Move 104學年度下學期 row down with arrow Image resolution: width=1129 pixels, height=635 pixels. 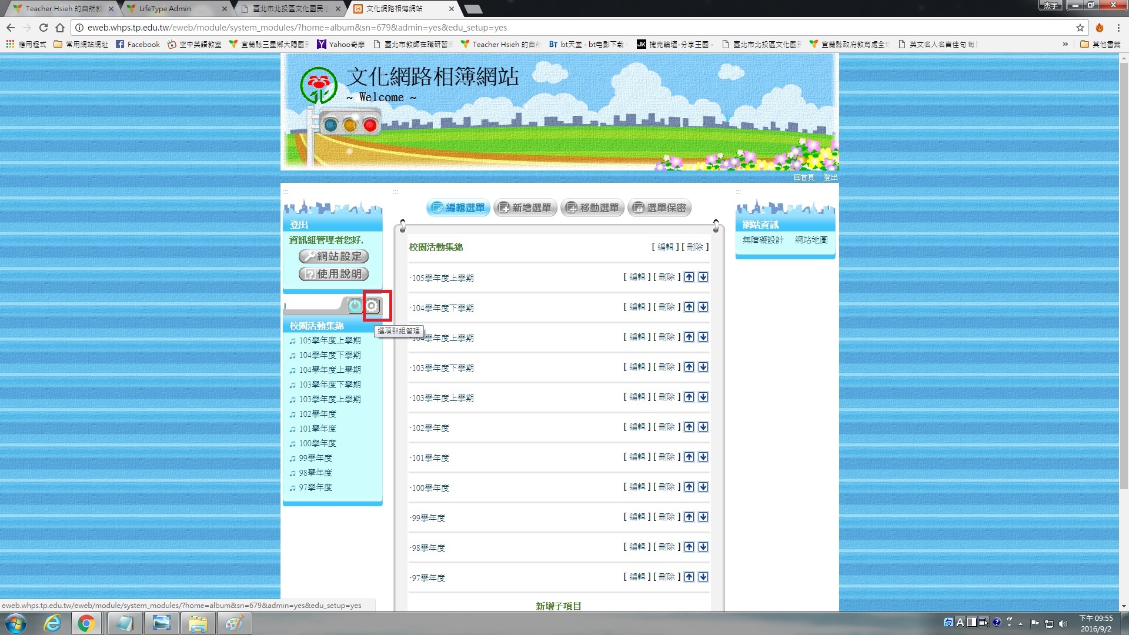tap(703, 307)
